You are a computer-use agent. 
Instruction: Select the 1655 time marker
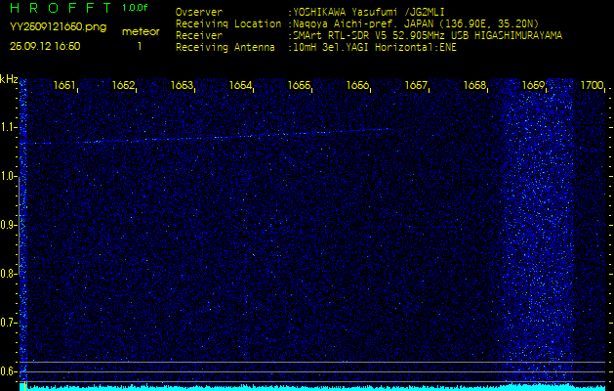pos(299,86)
